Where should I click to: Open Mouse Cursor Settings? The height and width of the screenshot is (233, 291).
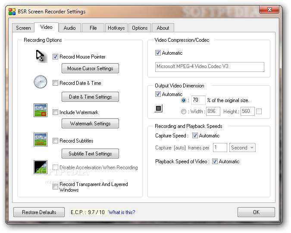90,68
